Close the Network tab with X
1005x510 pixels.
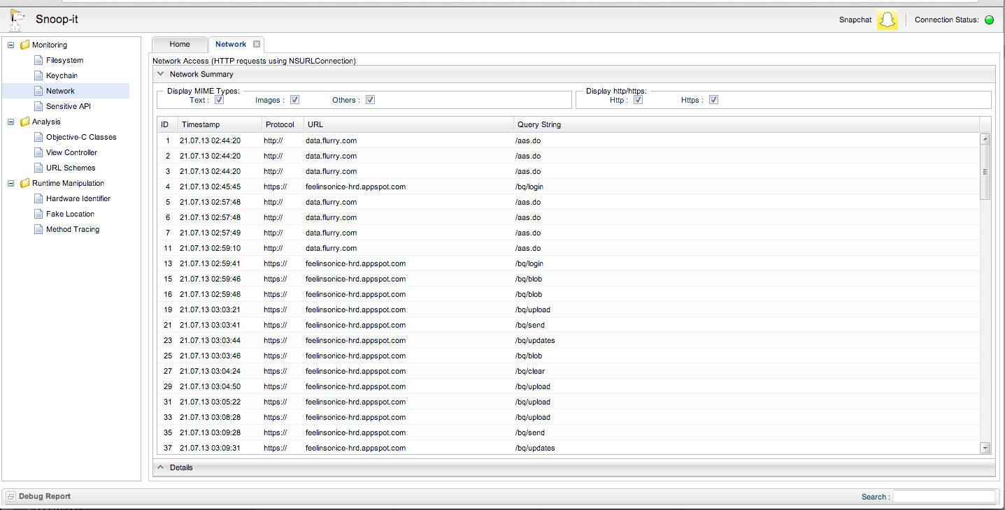[x=257, y=45]
